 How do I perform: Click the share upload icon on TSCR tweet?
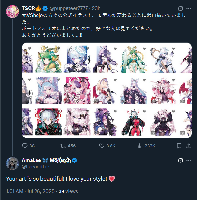[189, 146]
